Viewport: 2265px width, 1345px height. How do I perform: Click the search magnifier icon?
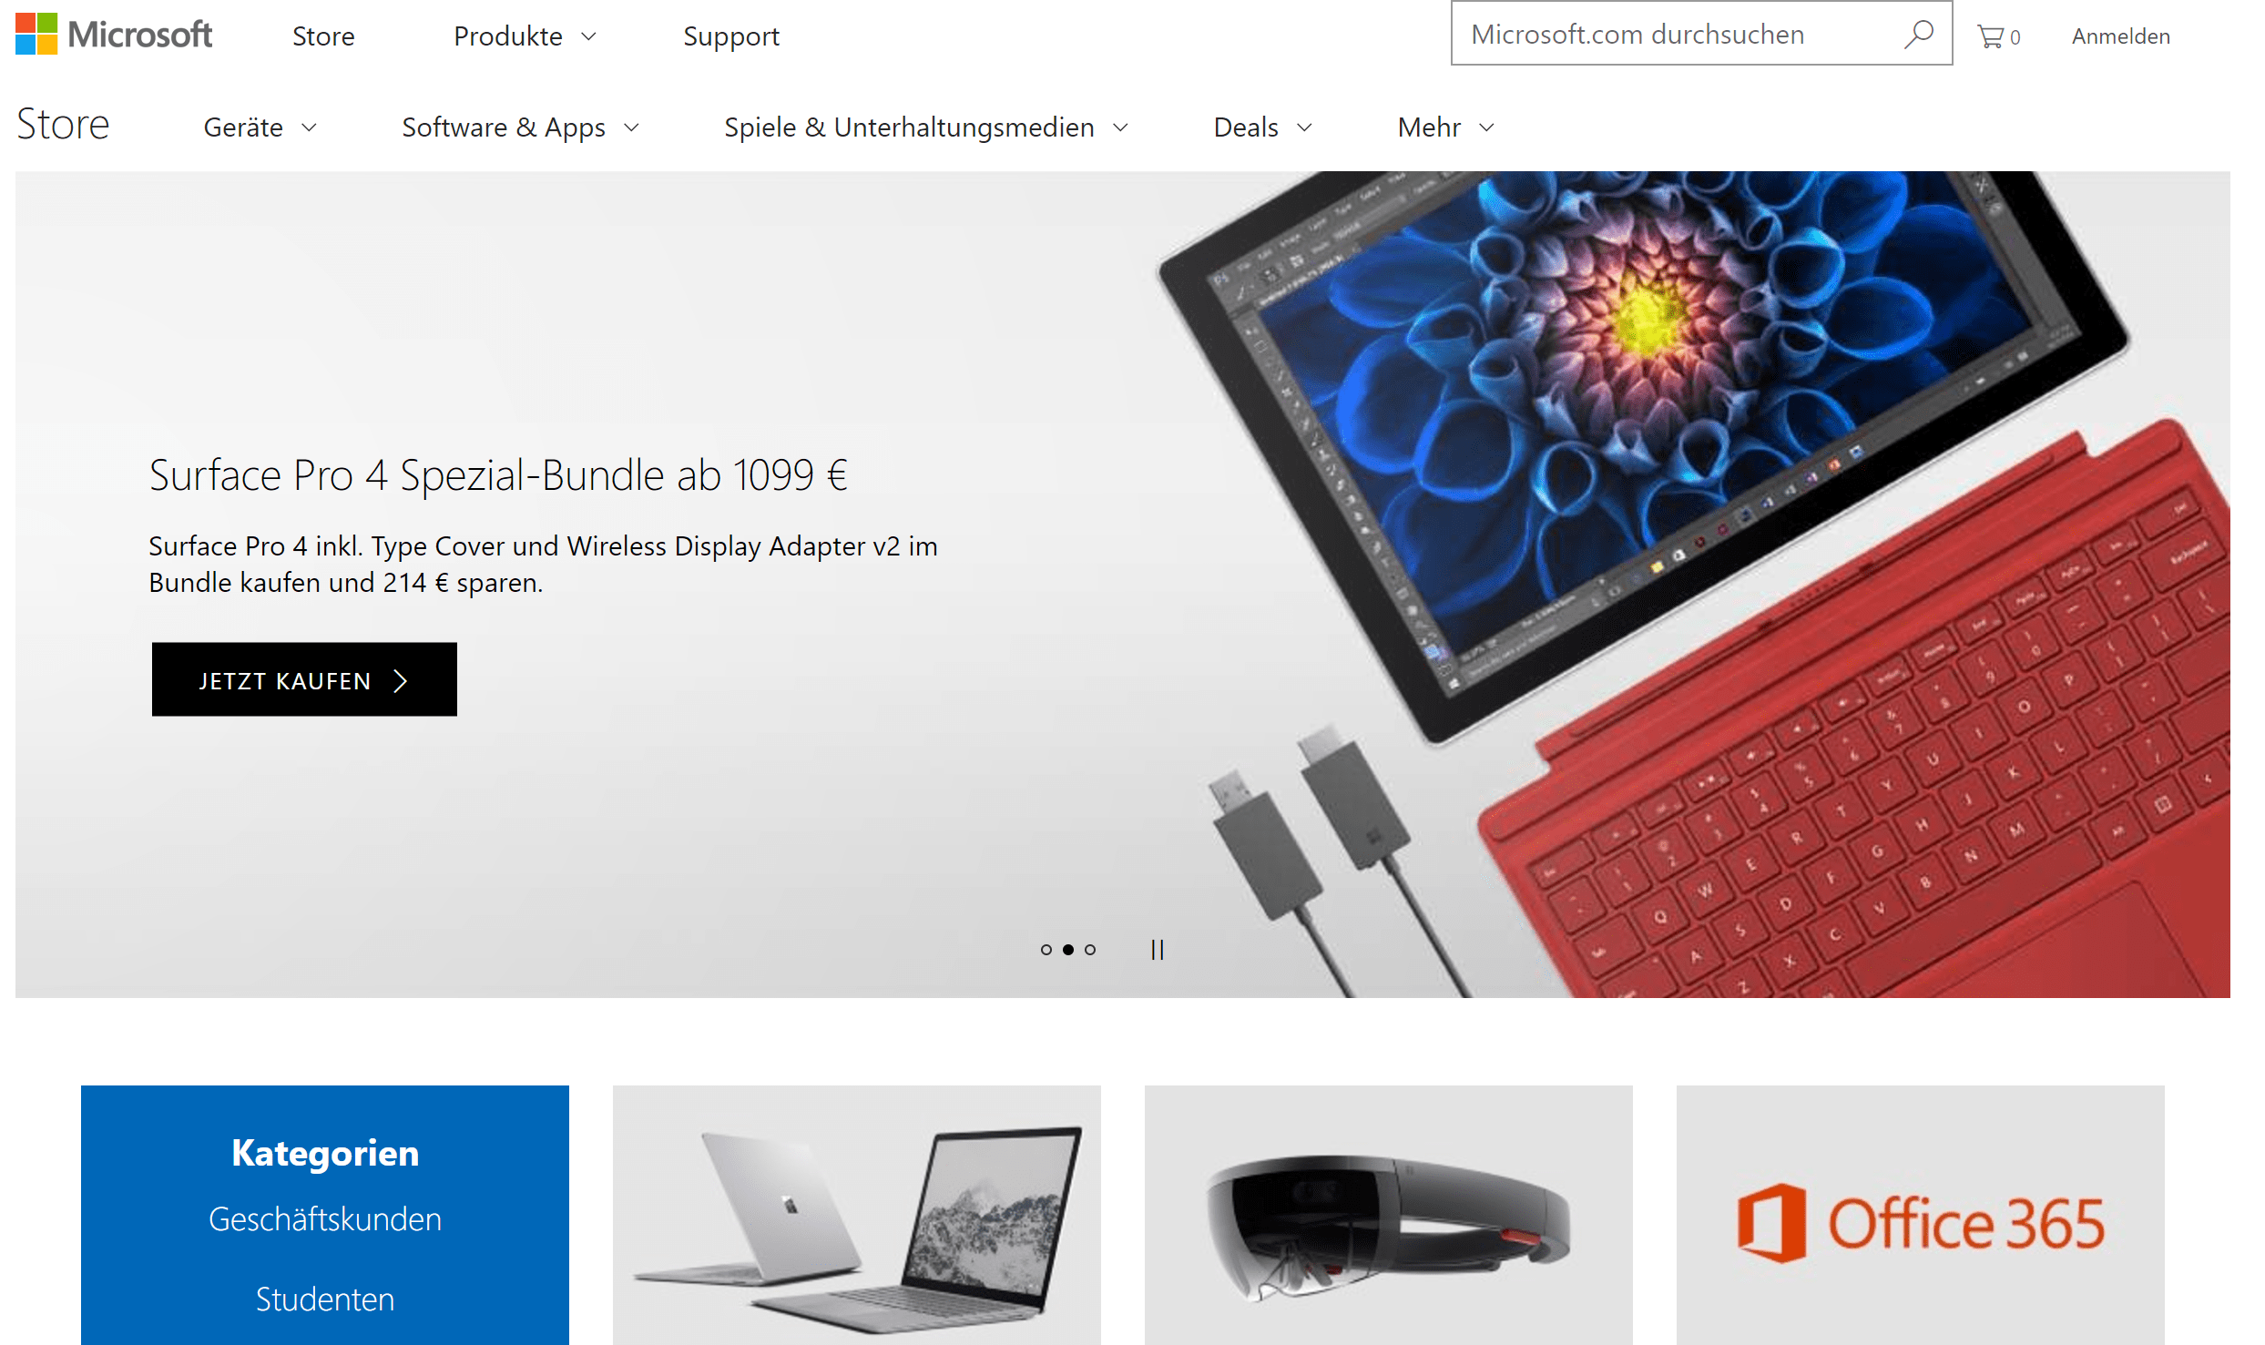coord(1918,35)
